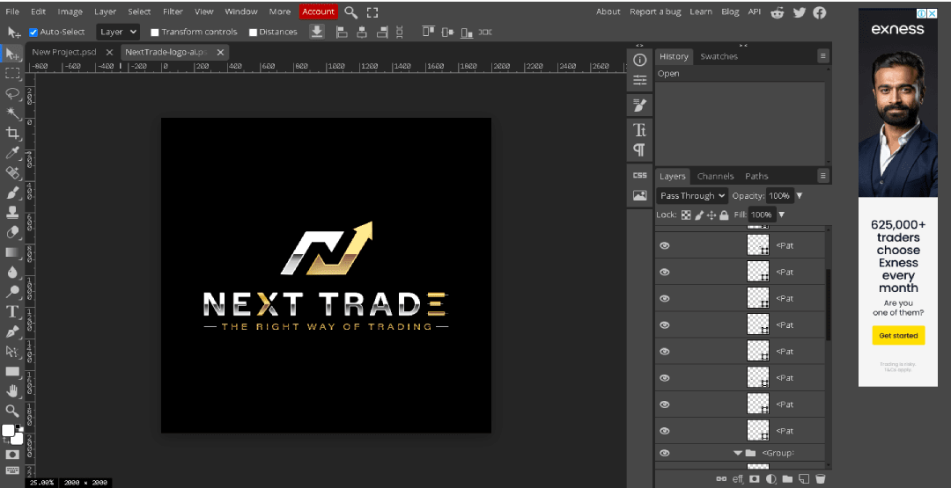Toggle lock position icon
The image size is (951, 488).
pyautogui.click(x=711, y=215)
